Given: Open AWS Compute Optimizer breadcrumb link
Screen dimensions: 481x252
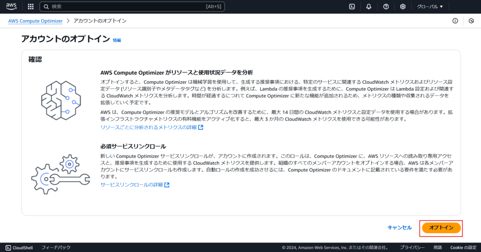Looking at the screenshot, I should click(35, 21).
